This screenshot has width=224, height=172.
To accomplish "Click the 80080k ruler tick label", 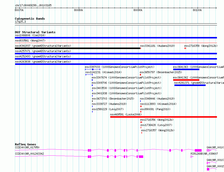I will coord(79,10).
